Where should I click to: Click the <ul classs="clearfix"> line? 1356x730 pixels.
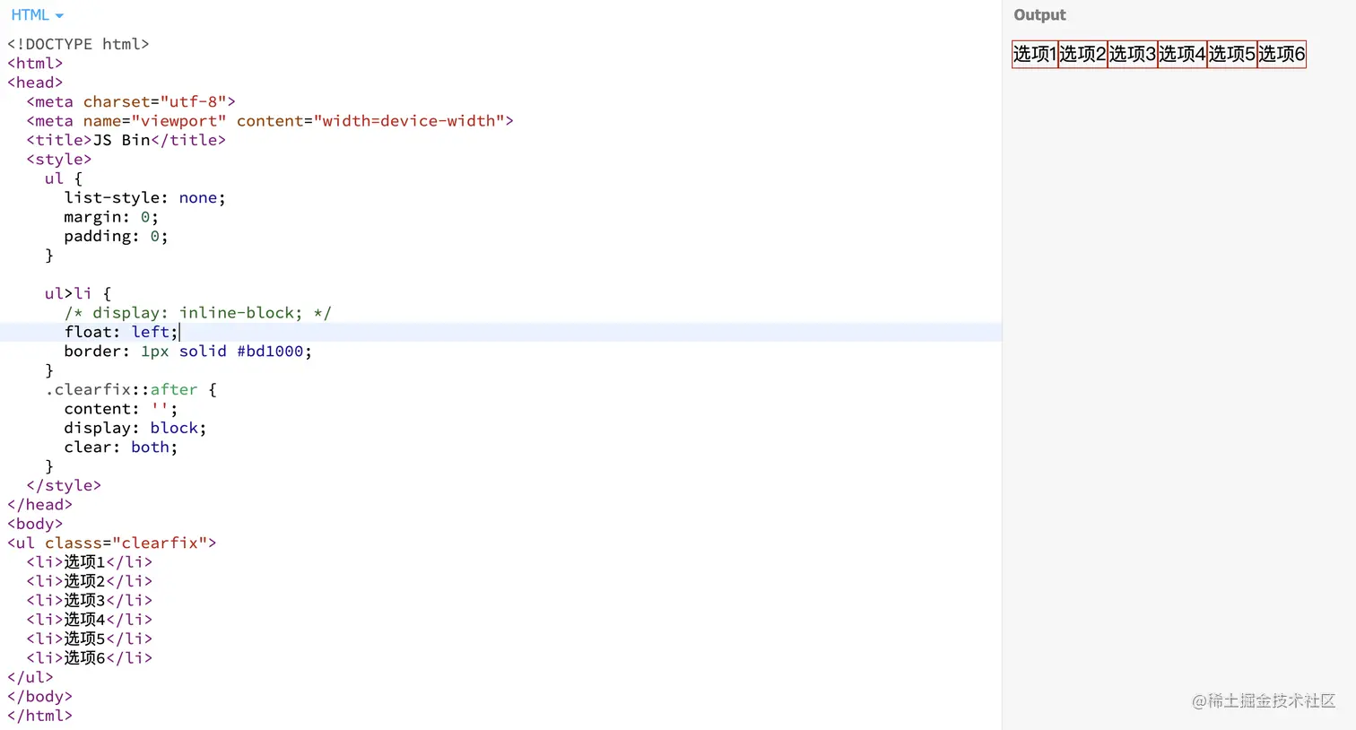click(x=111, y=543)
